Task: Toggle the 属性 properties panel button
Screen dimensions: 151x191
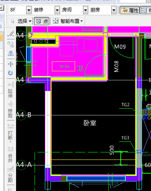Action: click(x=129, y=10)
